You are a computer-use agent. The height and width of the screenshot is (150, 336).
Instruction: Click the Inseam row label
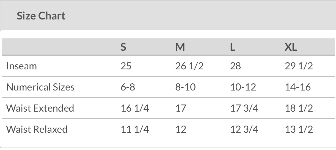point(21,66)
